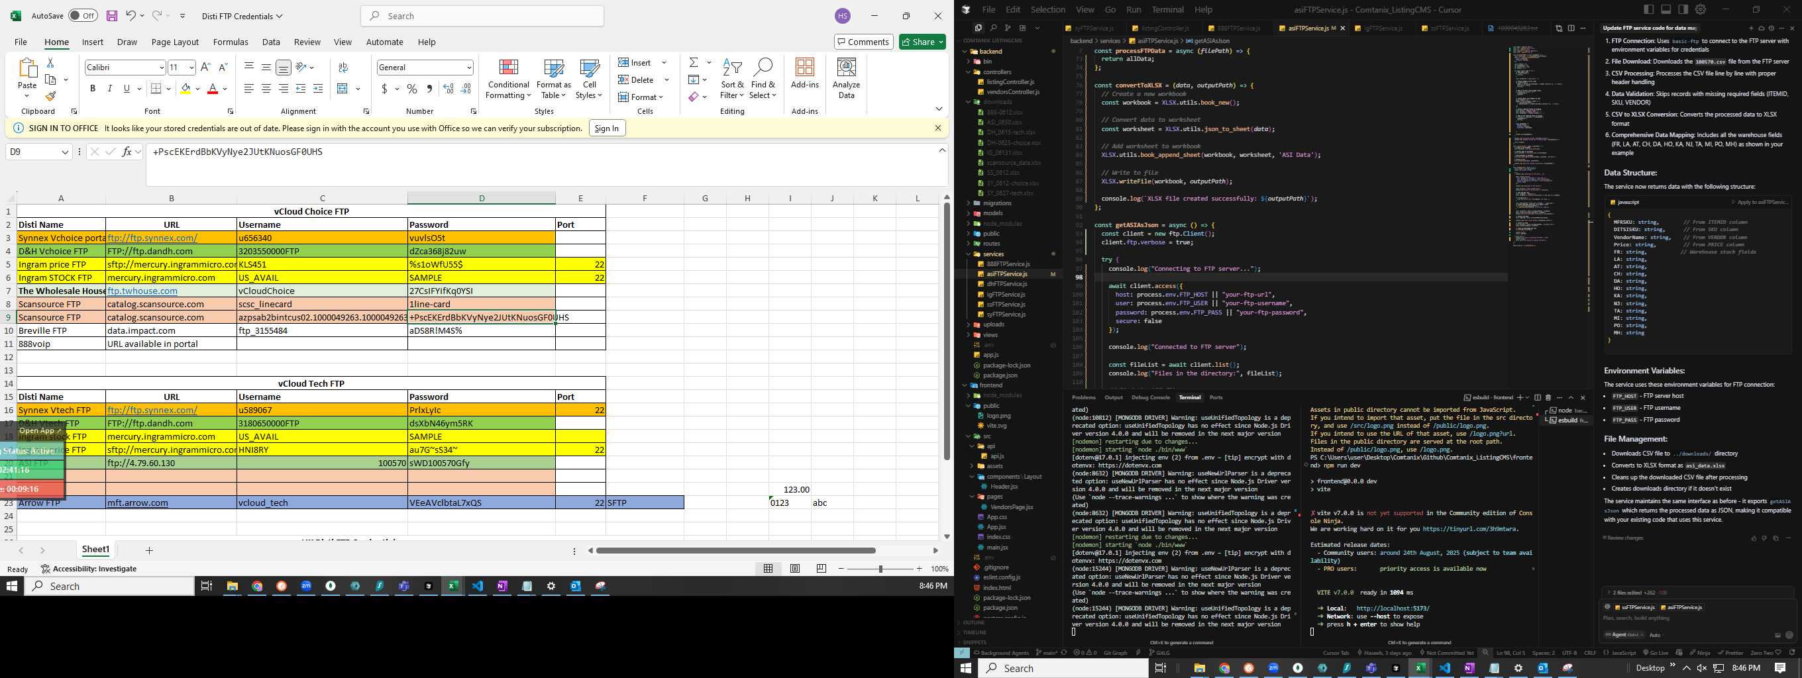Click the Percent Style icon

(412, 89)
